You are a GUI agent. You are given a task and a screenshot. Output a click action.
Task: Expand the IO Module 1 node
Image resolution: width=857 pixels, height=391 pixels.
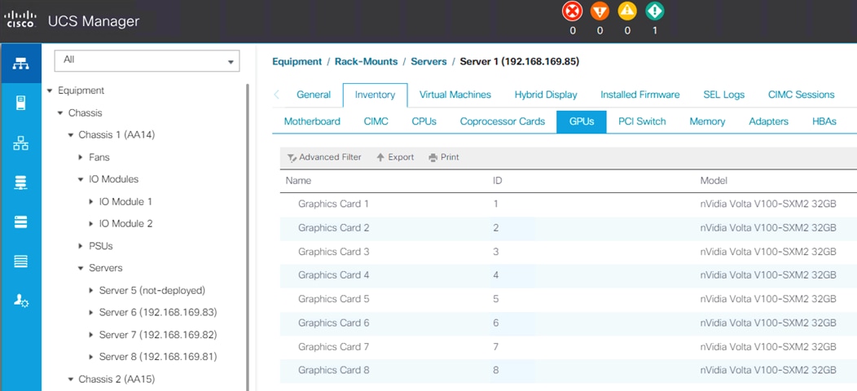tap(91, 202)
